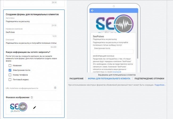Uncheck the Электронная почта checkbox
Screen dimensions: 173x119
coord(10,70)
